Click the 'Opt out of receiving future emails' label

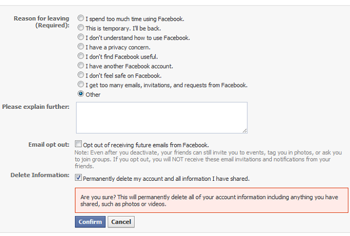(x=146, y=145)
